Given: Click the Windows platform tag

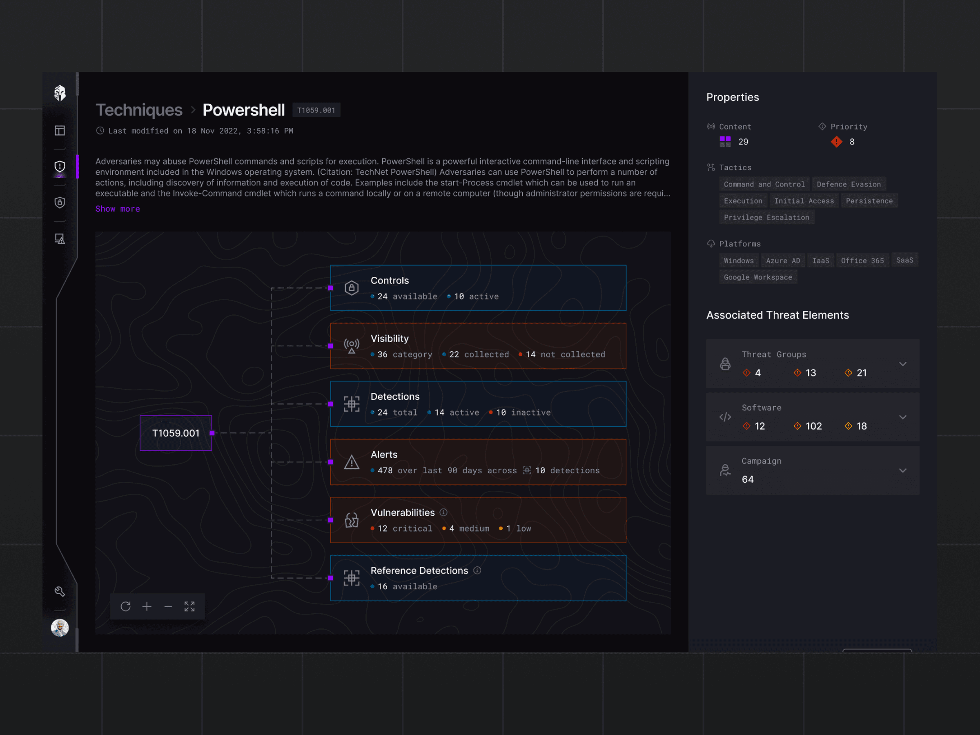Looking at the screenshot, I should (x=739, y=261).
